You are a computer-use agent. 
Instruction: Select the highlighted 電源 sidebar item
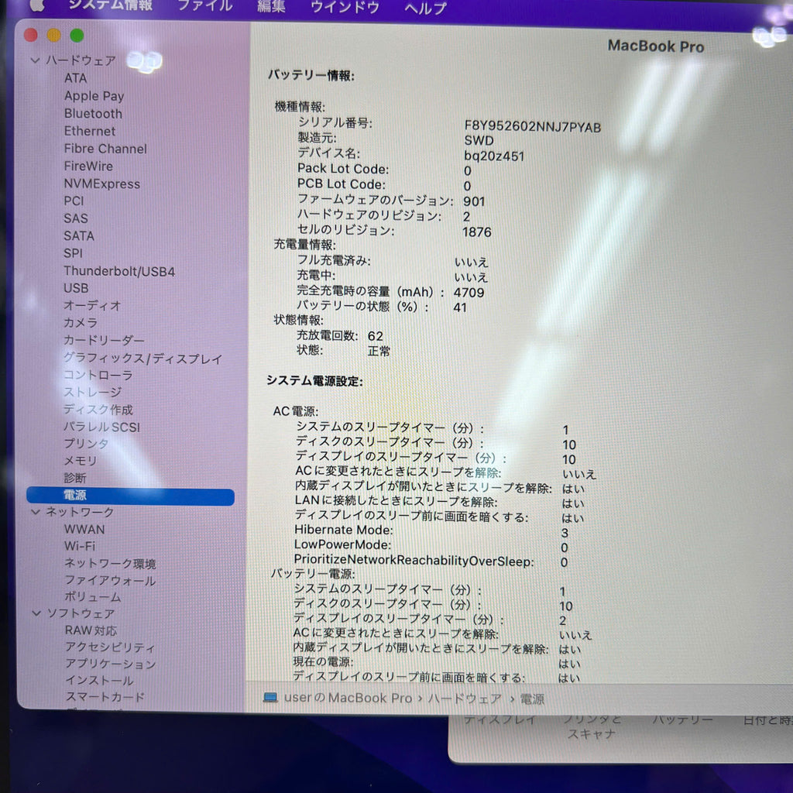pos(130,495)
